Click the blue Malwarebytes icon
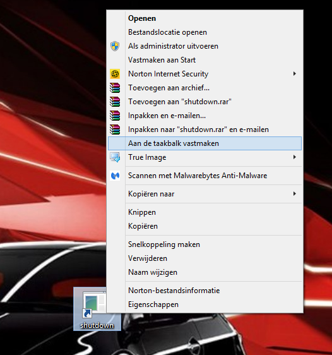The image size is (332, 355). [115, 176]
